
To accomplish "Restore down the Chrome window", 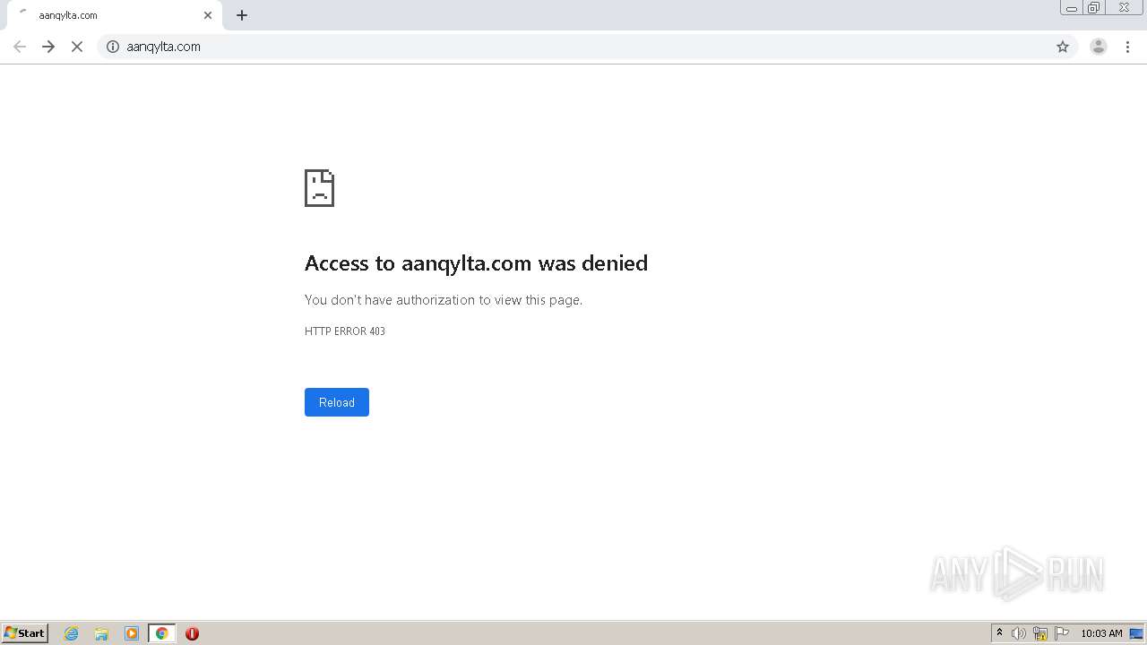I will pyautogui.click(x=1094, y=8).
